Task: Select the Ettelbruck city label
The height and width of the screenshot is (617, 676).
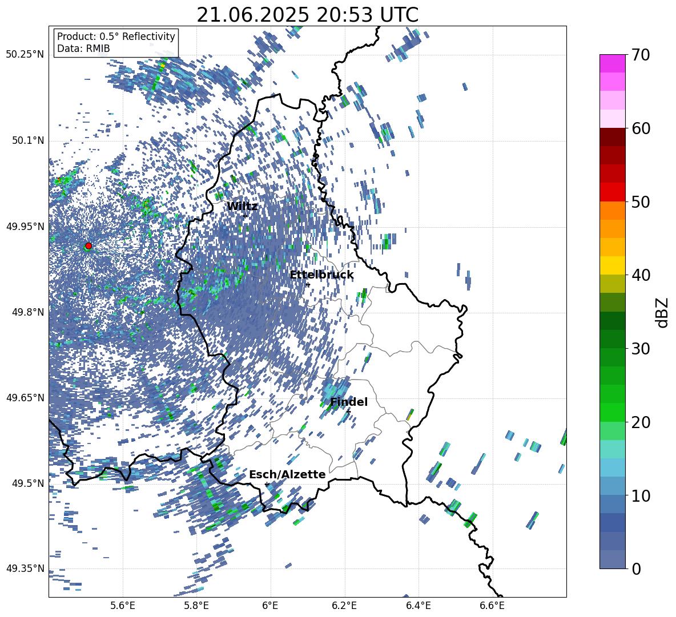Action: 321,275
